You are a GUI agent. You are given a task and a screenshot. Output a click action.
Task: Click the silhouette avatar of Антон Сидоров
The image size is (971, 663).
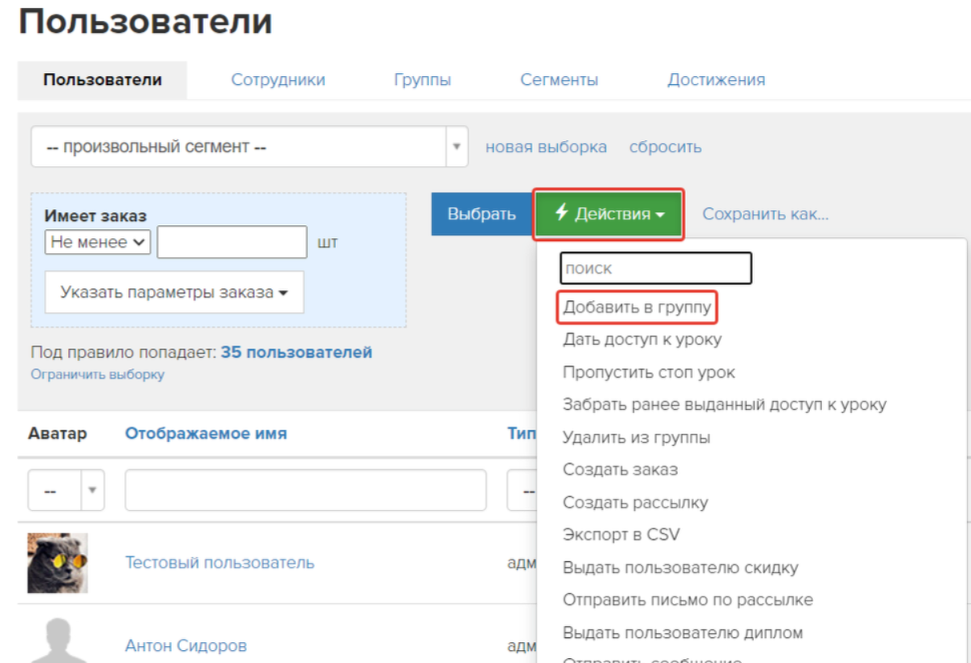[x=57, y=640]
